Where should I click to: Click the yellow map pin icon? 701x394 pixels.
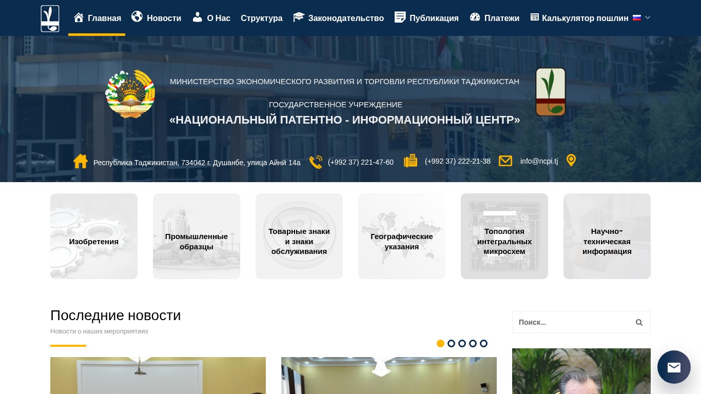(x=571, y=161)
